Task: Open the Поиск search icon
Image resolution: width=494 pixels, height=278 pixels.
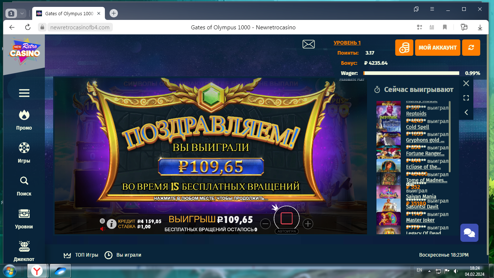Action: [24, 181]
